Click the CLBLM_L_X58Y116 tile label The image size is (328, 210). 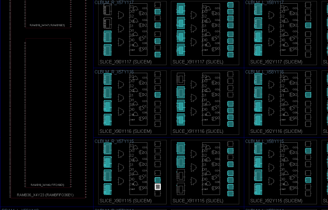[264, 72]
